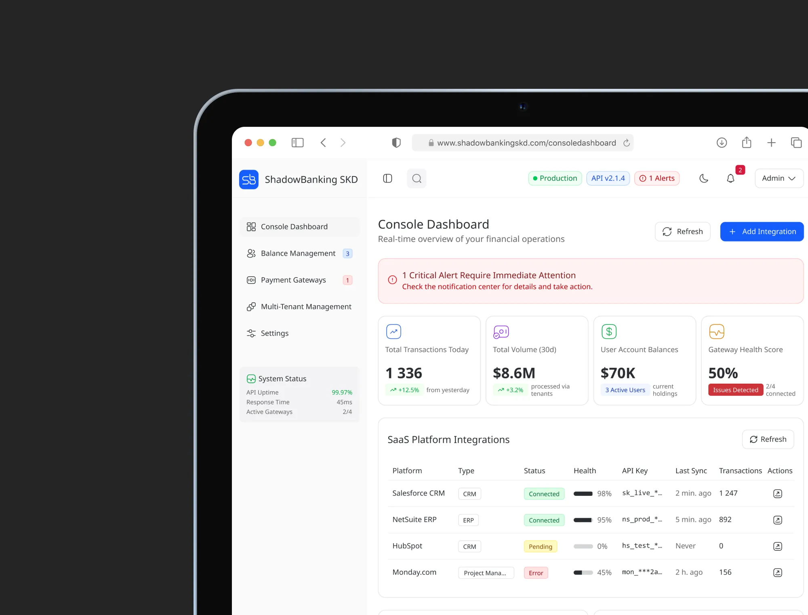This screenshot has width=808, height=615.
Task: Click the privacy shield icon
Action: pos(396,143)
